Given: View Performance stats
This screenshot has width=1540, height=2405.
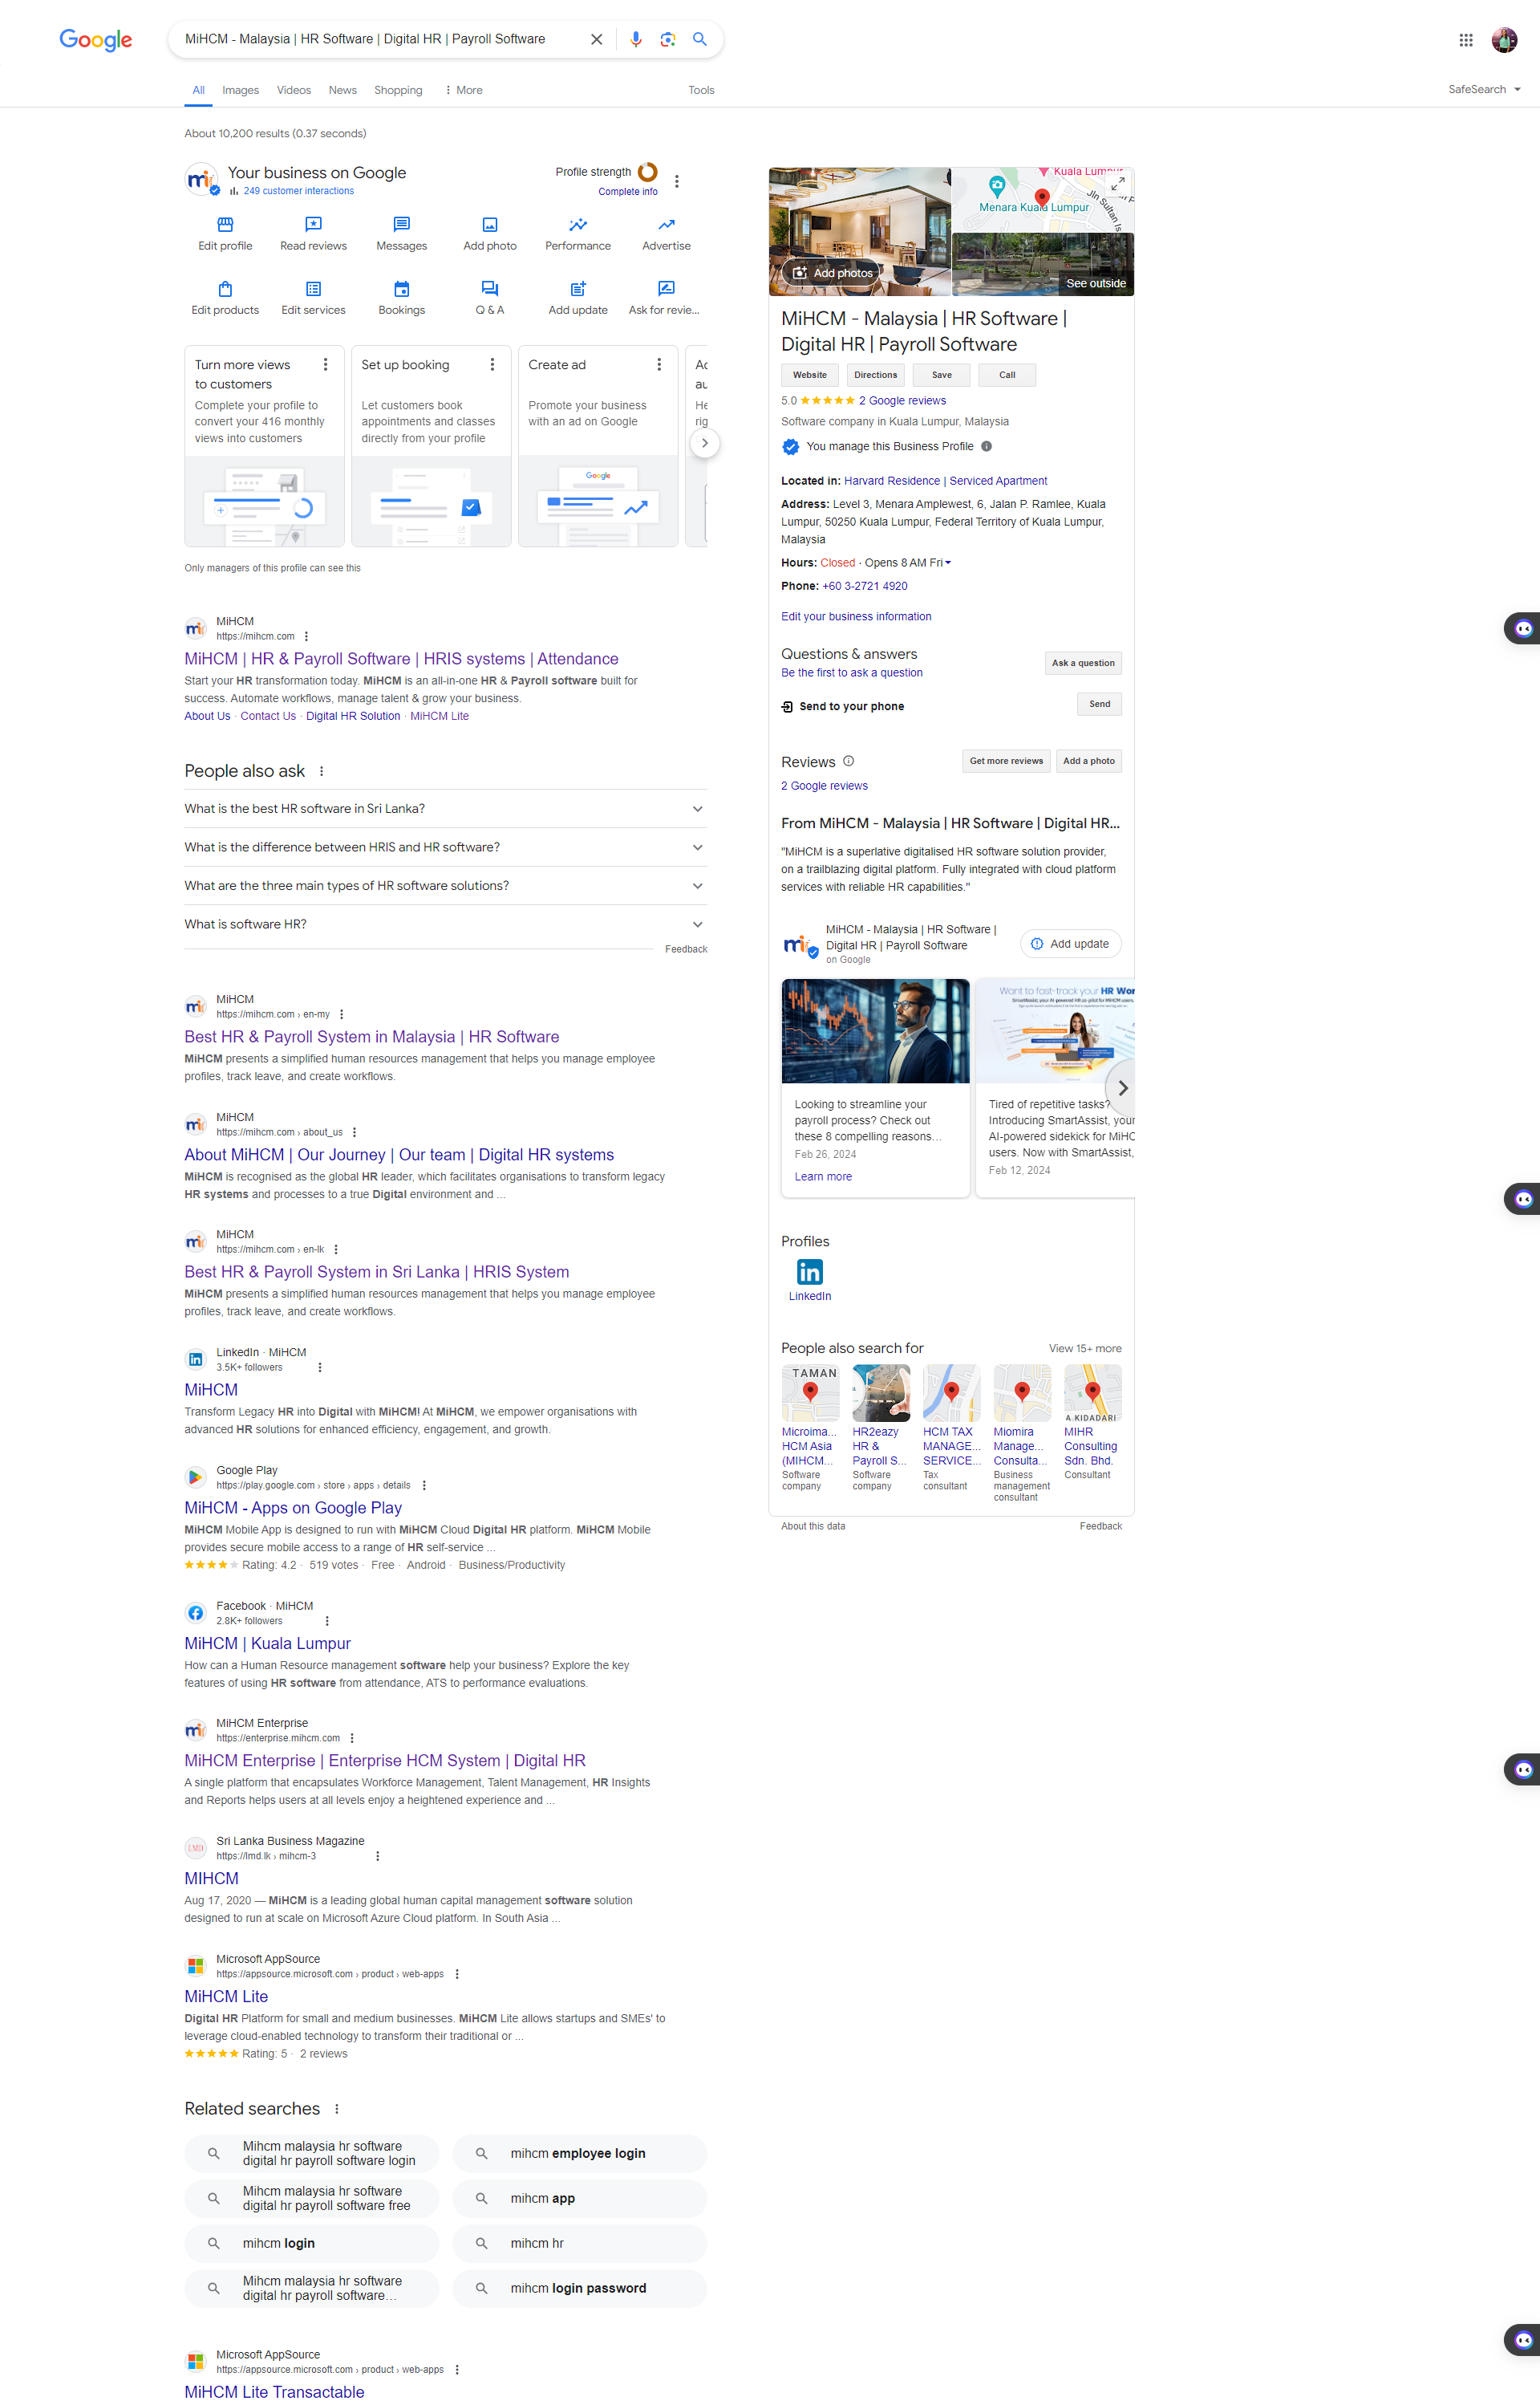Looking at the screenshot, I should coord(578,234).
